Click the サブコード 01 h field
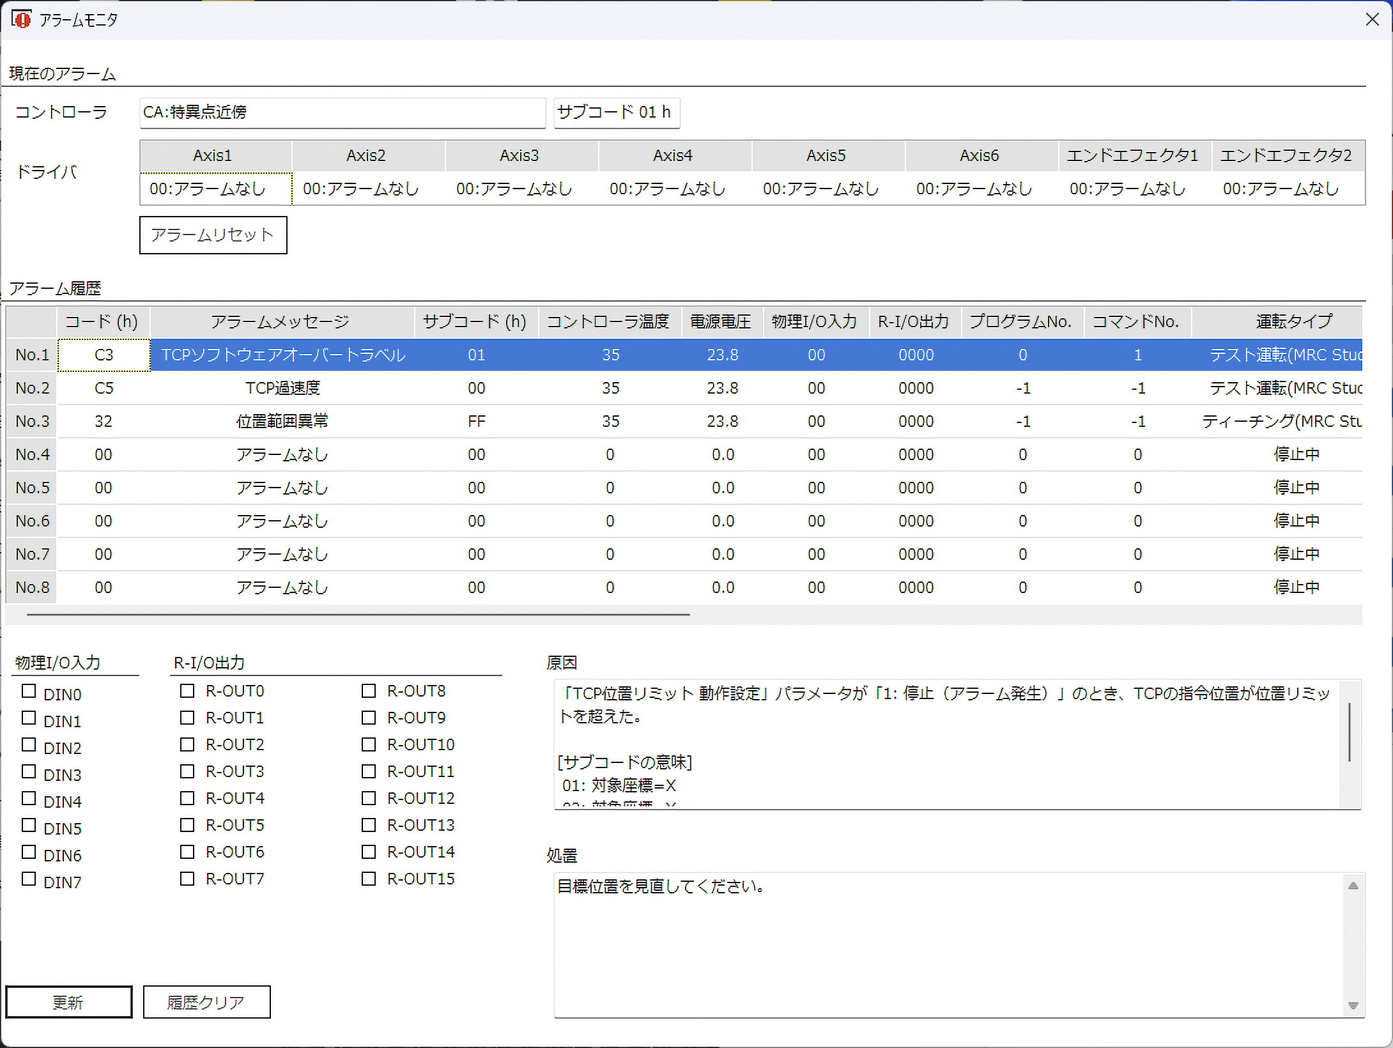This screenshot has height=1048, width=1393. [617, 112]
